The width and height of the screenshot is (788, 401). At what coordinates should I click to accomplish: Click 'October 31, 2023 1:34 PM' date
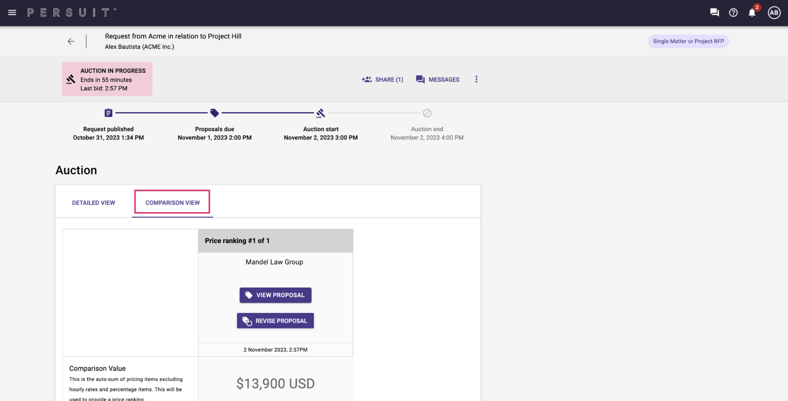[x=108, y=138]
